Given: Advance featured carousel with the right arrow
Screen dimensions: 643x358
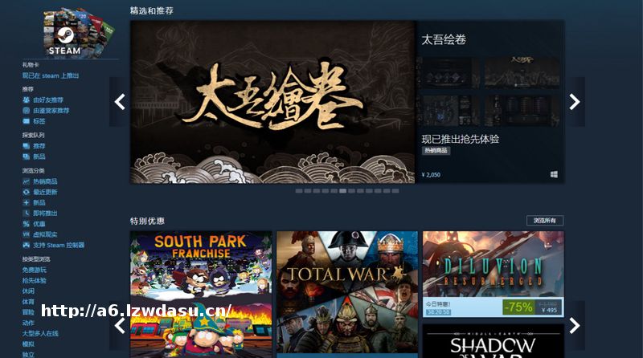Looking at the screenshot, I should point(575,102).
